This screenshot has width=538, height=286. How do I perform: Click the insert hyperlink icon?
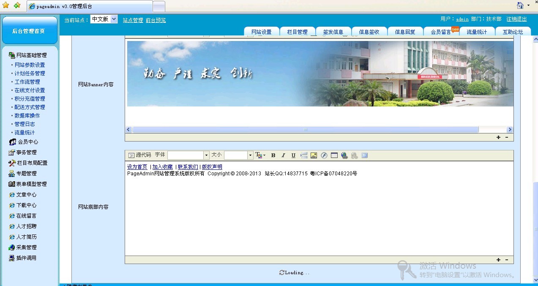344,155
